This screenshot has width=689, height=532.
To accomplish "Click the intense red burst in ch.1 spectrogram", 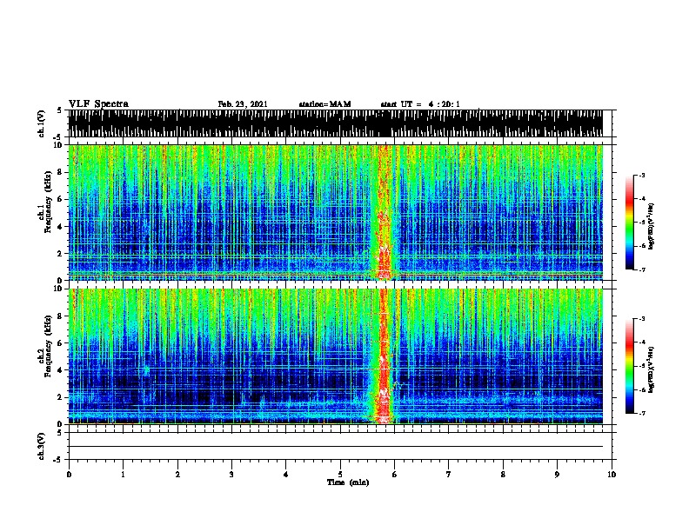I will (384, 212).
